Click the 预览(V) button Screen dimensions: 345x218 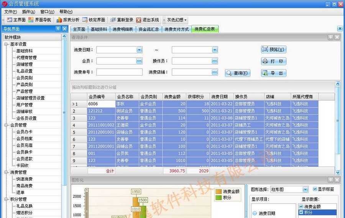click(x=274, y=50)
